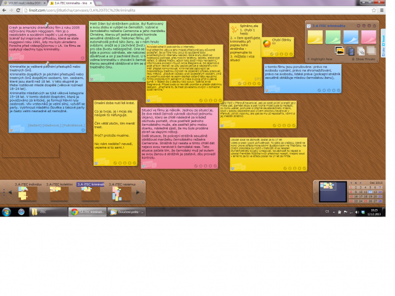This screenshot has width=395, height=296.
Task: Select December 12 in the calendar
Action: click(x=370, y=192)
